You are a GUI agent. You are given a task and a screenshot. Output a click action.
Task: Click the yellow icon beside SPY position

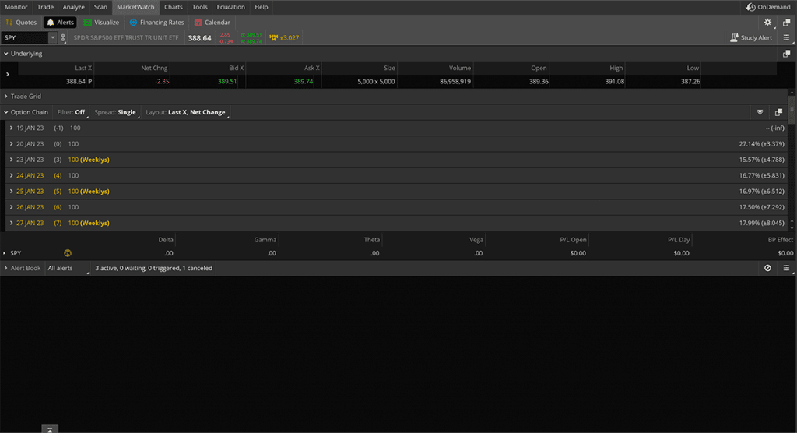68,253
